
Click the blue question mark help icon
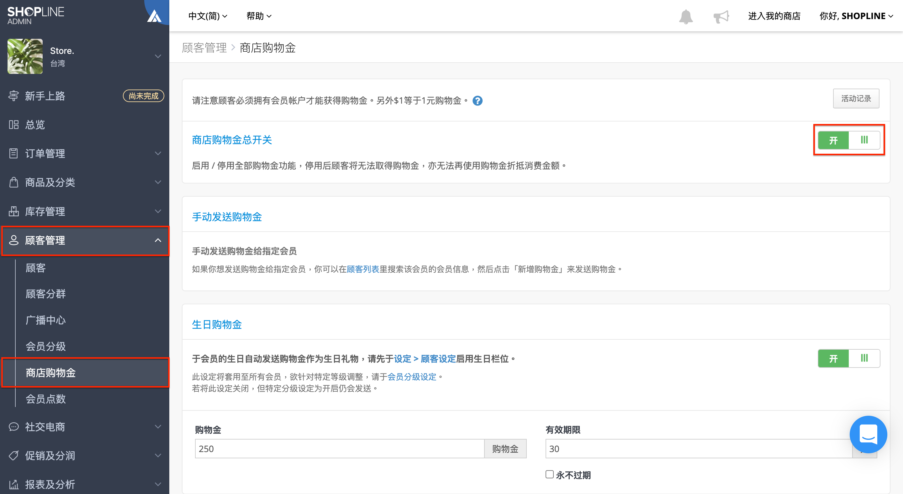[477, 101]
